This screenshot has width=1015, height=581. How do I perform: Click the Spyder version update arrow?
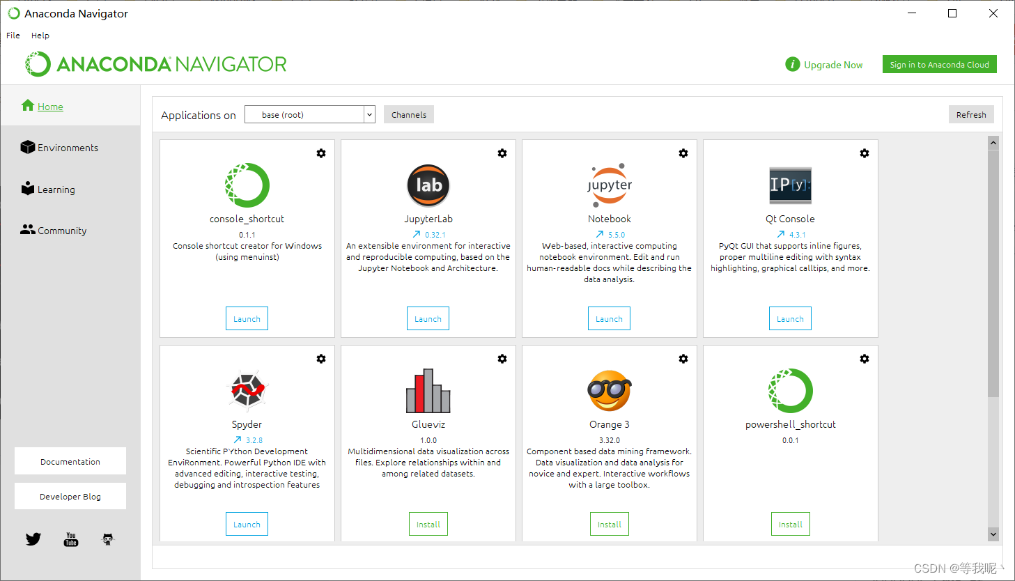[x=238, y=440]
